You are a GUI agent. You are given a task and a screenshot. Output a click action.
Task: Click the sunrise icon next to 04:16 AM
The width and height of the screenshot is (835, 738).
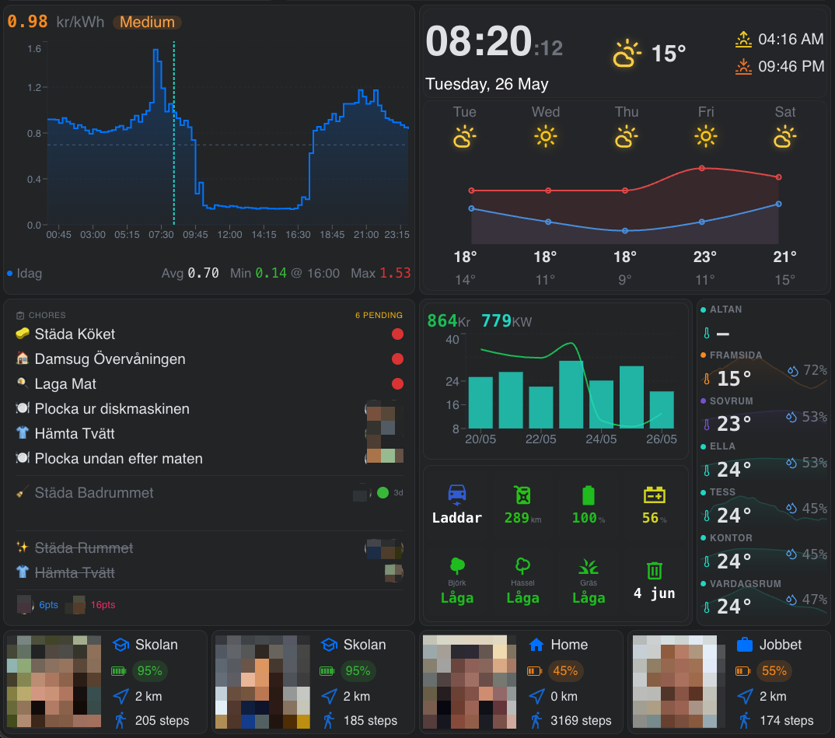pyautogui.click(x=743, y=40)
